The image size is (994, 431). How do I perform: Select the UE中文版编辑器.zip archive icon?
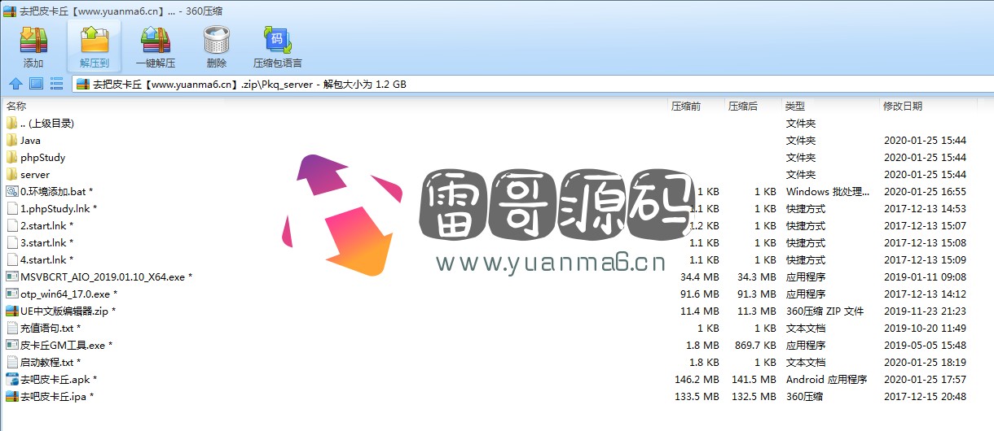[11, 311]
